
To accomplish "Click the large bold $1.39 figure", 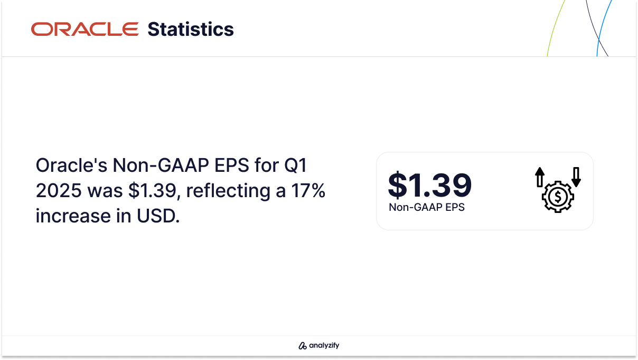I will pyautogui.click(x=429, y=185).
